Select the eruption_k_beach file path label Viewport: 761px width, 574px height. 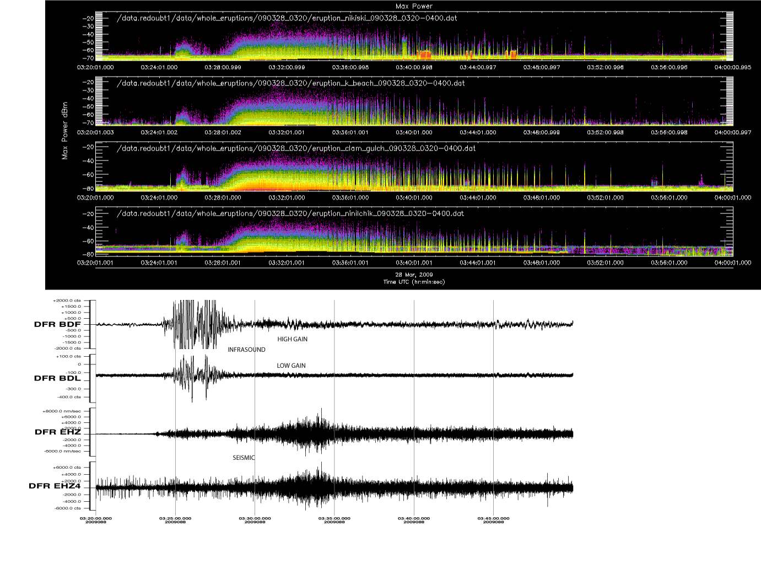(x=291, y=83)
